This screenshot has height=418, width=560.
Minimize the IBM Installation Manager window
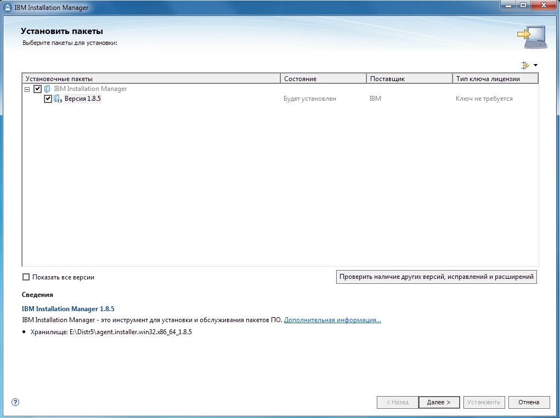tap(508, 5)
